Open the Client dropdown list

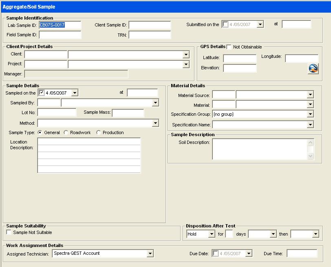click(x=186, y=55)
